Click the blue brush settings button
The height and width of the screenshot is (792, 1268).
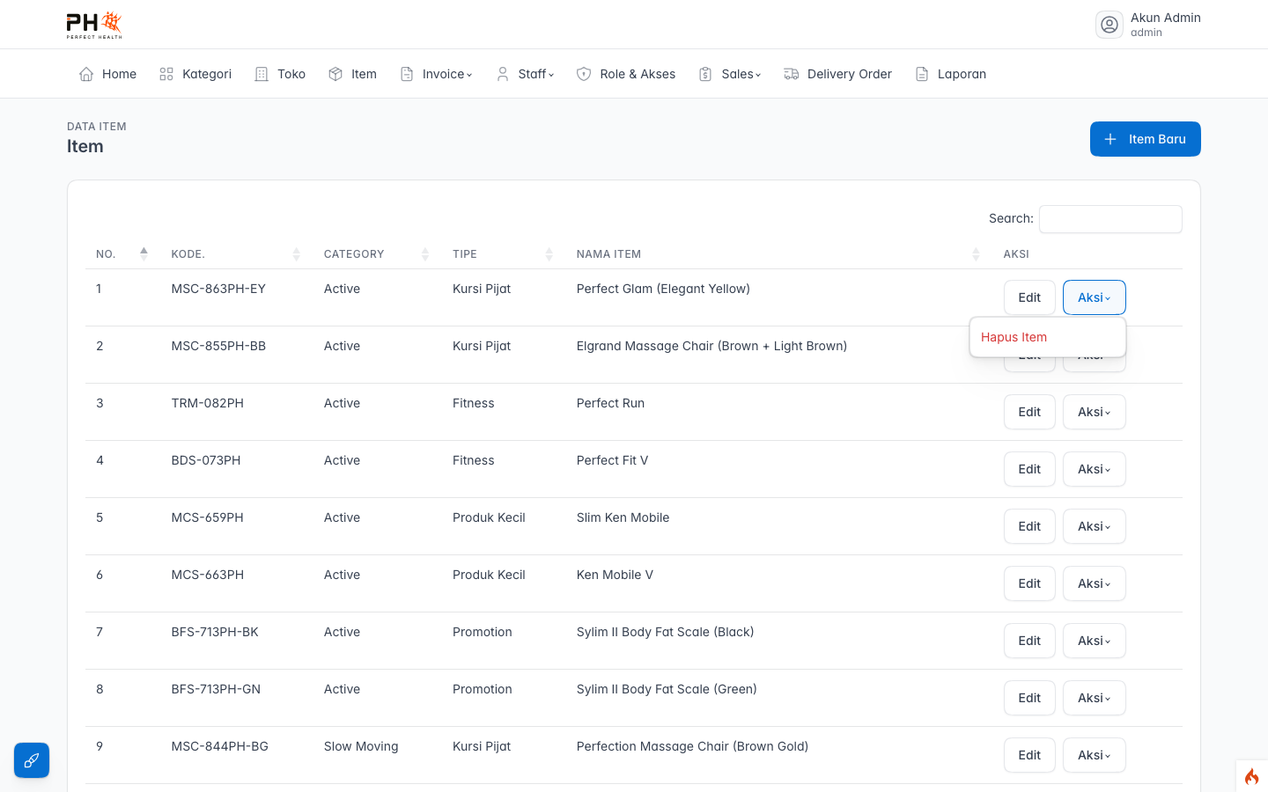click(x=32, y=760)
